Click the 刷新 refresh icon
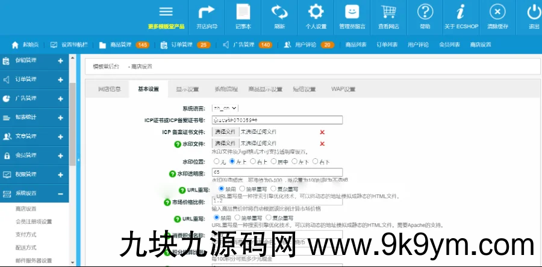Viewport: 542px width, 267px height. click(279, 13)
